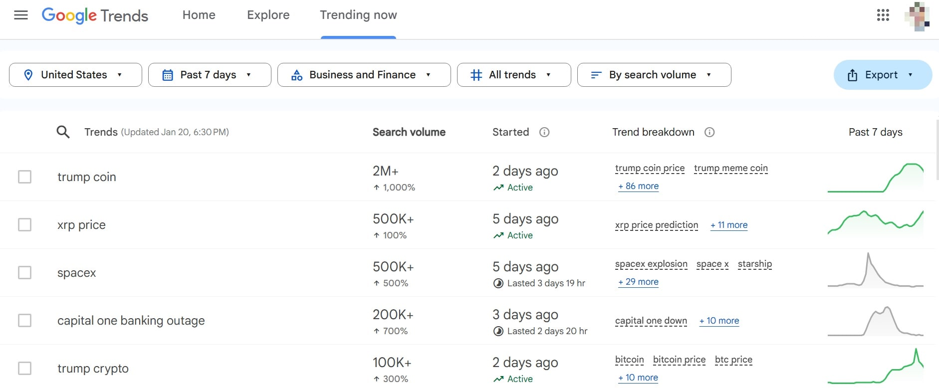Tick the trump crypto checkbox
Screen dimensions: 939x388
(25, 369)
